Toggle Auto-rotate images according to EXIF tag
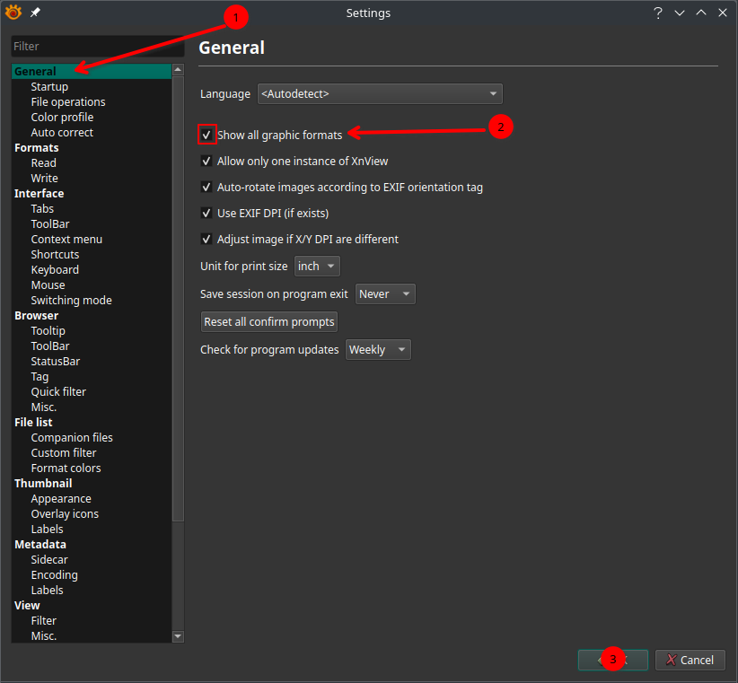Image resolution: width=738 pixels, height=683 pixels. 206,188
